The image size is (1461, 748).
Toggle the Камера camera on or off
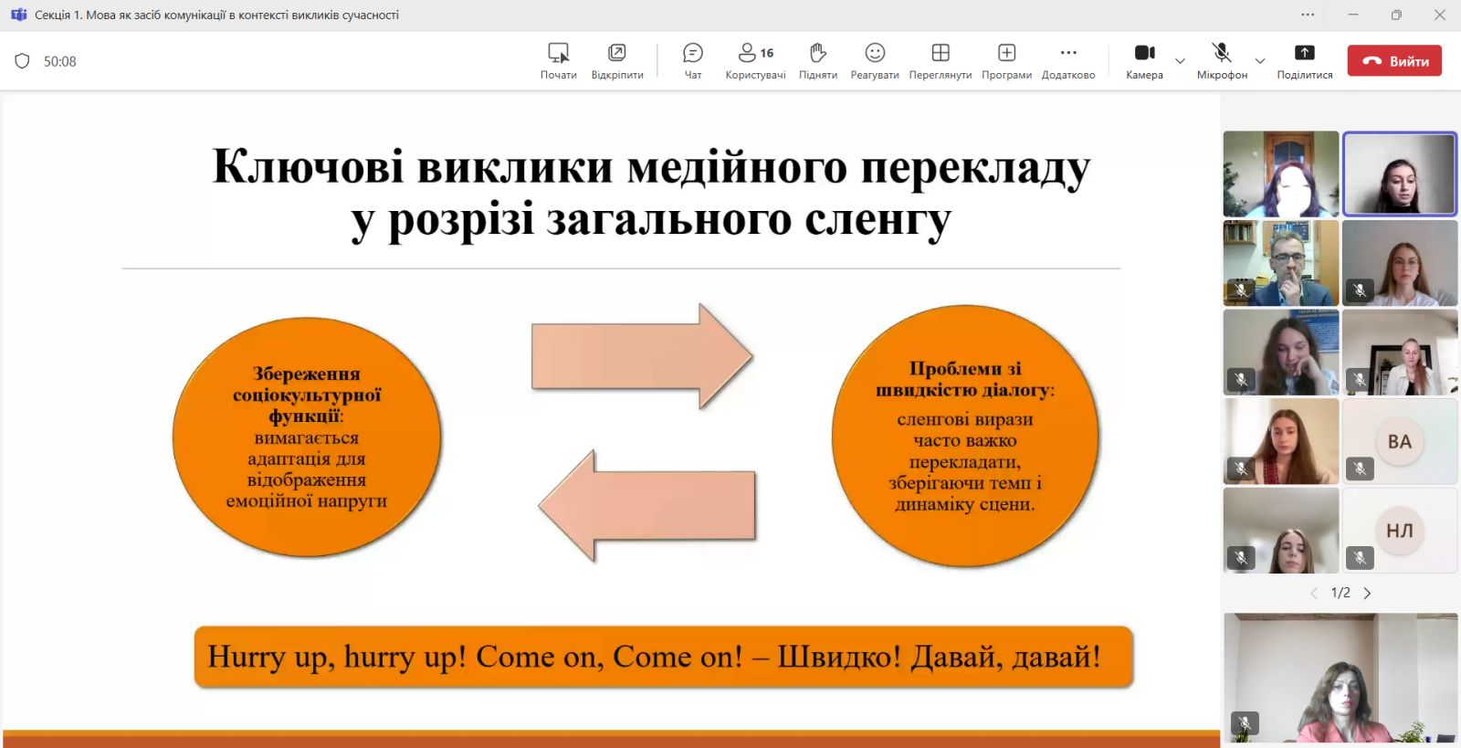pyautogui.click(x=1144, y=60)
